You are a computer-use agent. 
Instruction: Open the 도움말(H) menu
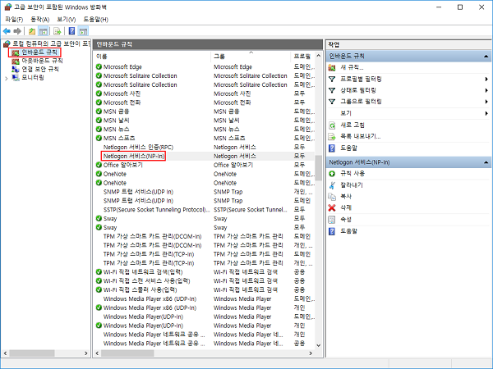[x=95, y=20]
